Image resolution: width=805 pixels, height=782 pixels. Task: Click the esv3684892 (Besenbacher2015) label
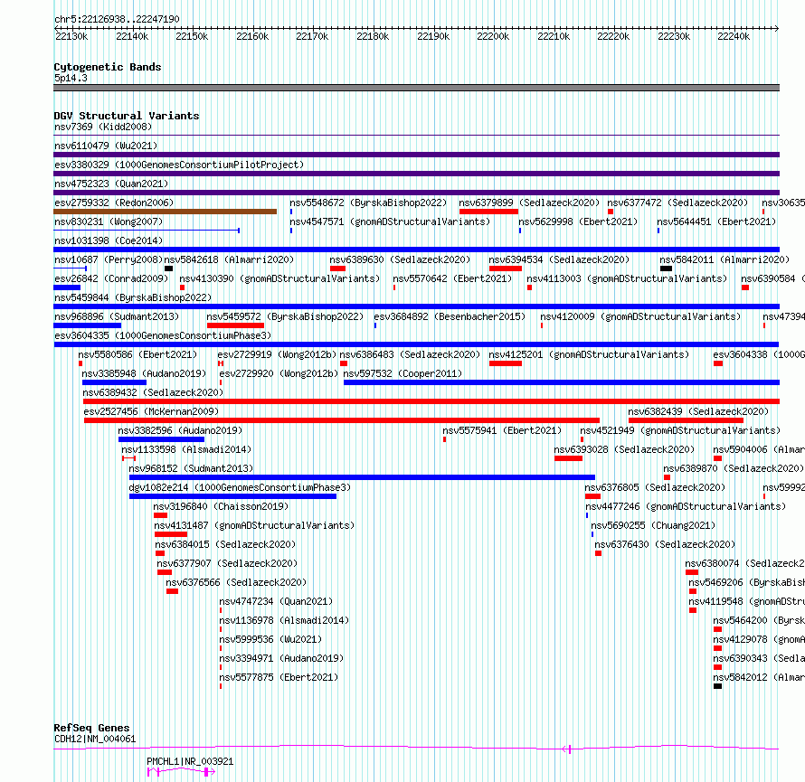coord(450,316)
